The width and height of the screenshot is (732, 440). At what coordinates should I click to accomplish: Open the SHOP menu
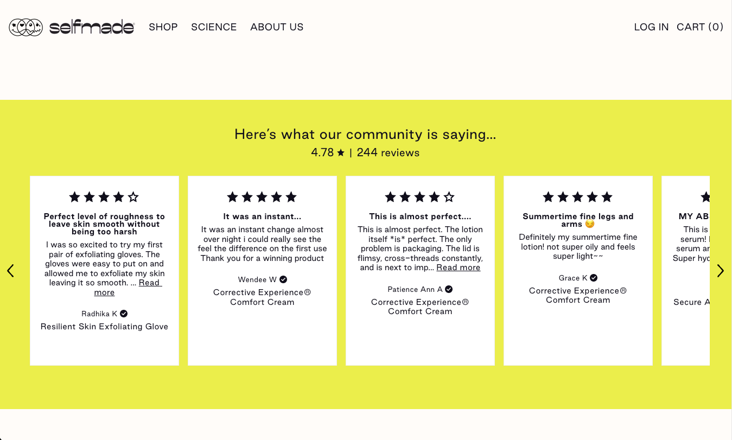tap(163, 27)
